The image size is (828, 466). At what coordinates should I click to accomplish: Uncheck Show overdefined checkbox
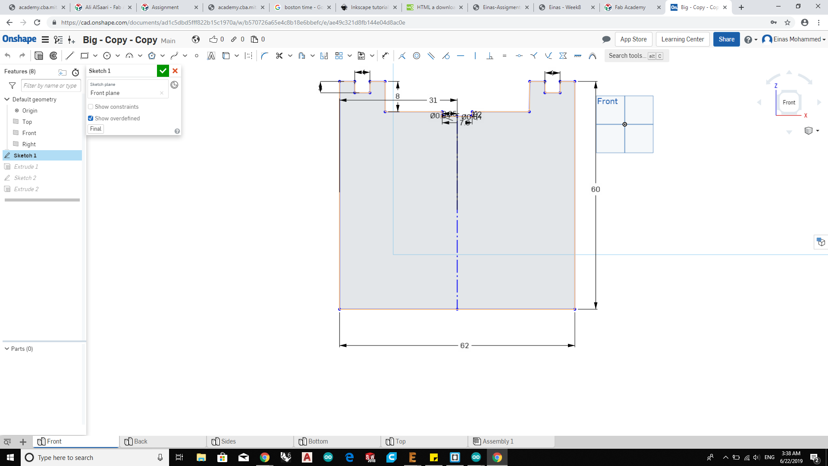coord(91,118)
